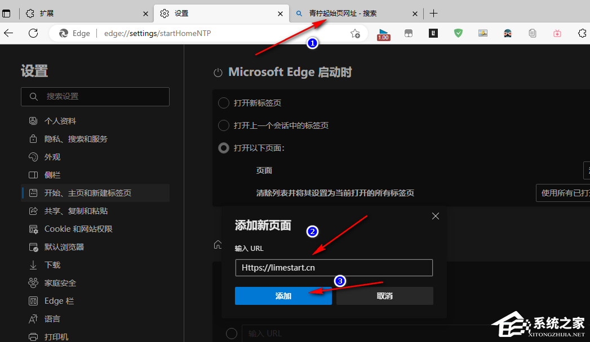Click the browser back arrow
Viewport: 590px width, 342px height.
pyautogui.click(x=8, y=33)
